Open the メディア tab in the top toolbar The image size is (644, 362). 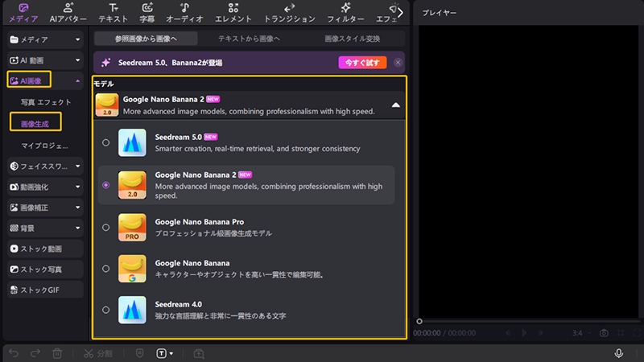(x=23, y=13)
